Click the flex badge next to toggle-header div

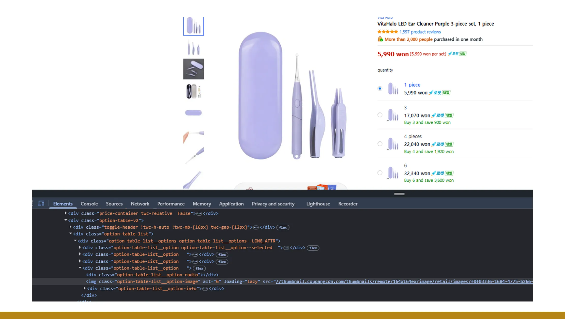(x=282, y=227)
